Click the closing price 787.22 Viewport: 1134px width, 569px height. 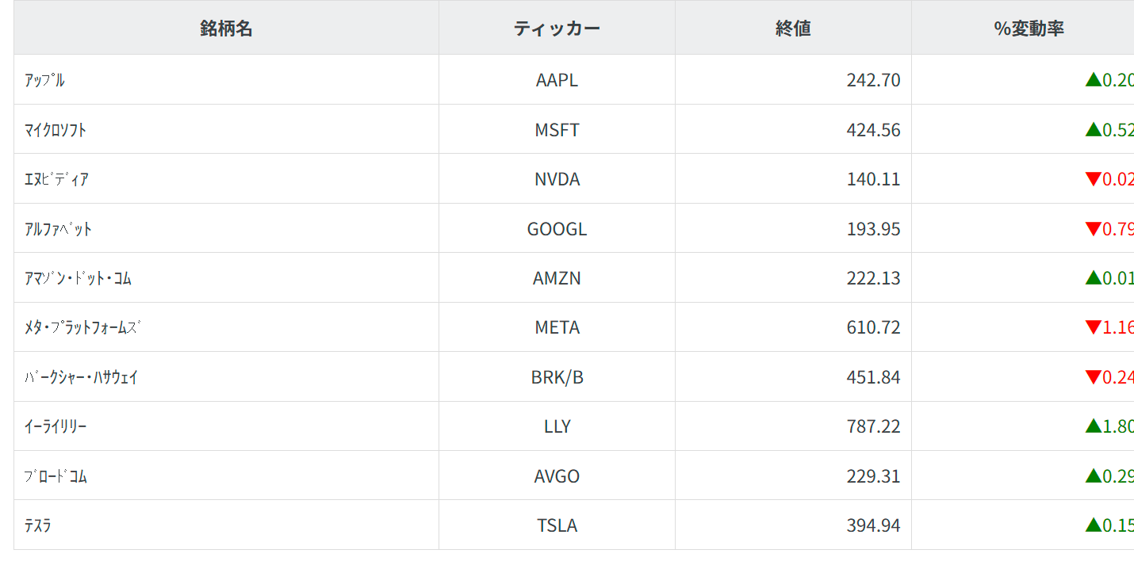coord(873,426)
